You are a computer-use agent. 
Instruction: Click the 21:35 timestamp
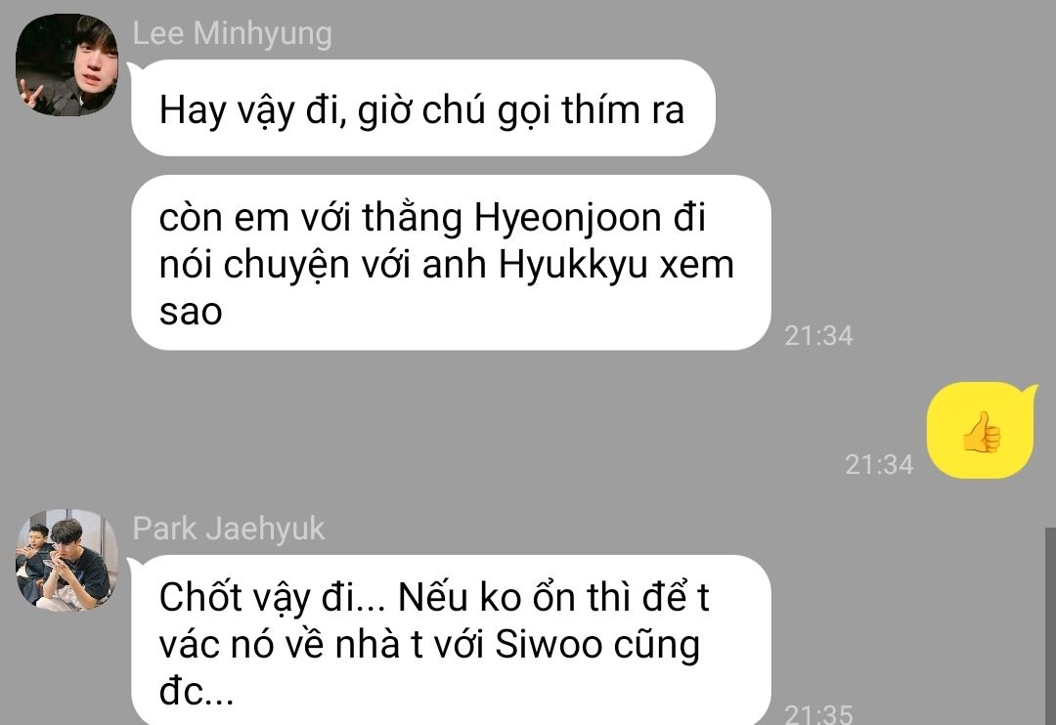[818, 713]
